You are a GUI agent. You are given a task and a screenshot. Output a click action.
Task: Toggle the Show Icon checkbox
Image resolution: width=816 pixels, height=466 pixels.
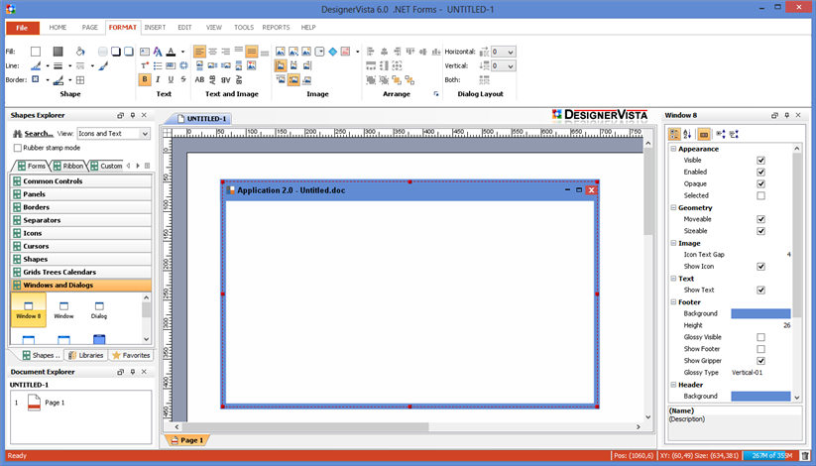pos(760,267)
